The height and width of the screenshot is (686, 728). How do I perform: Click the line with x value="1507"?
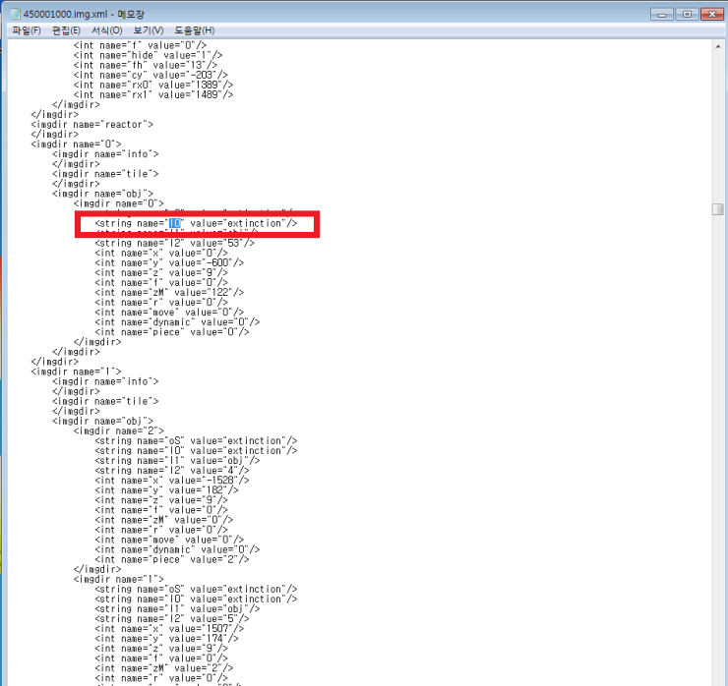pyautogui.click(x=169, y=629)
